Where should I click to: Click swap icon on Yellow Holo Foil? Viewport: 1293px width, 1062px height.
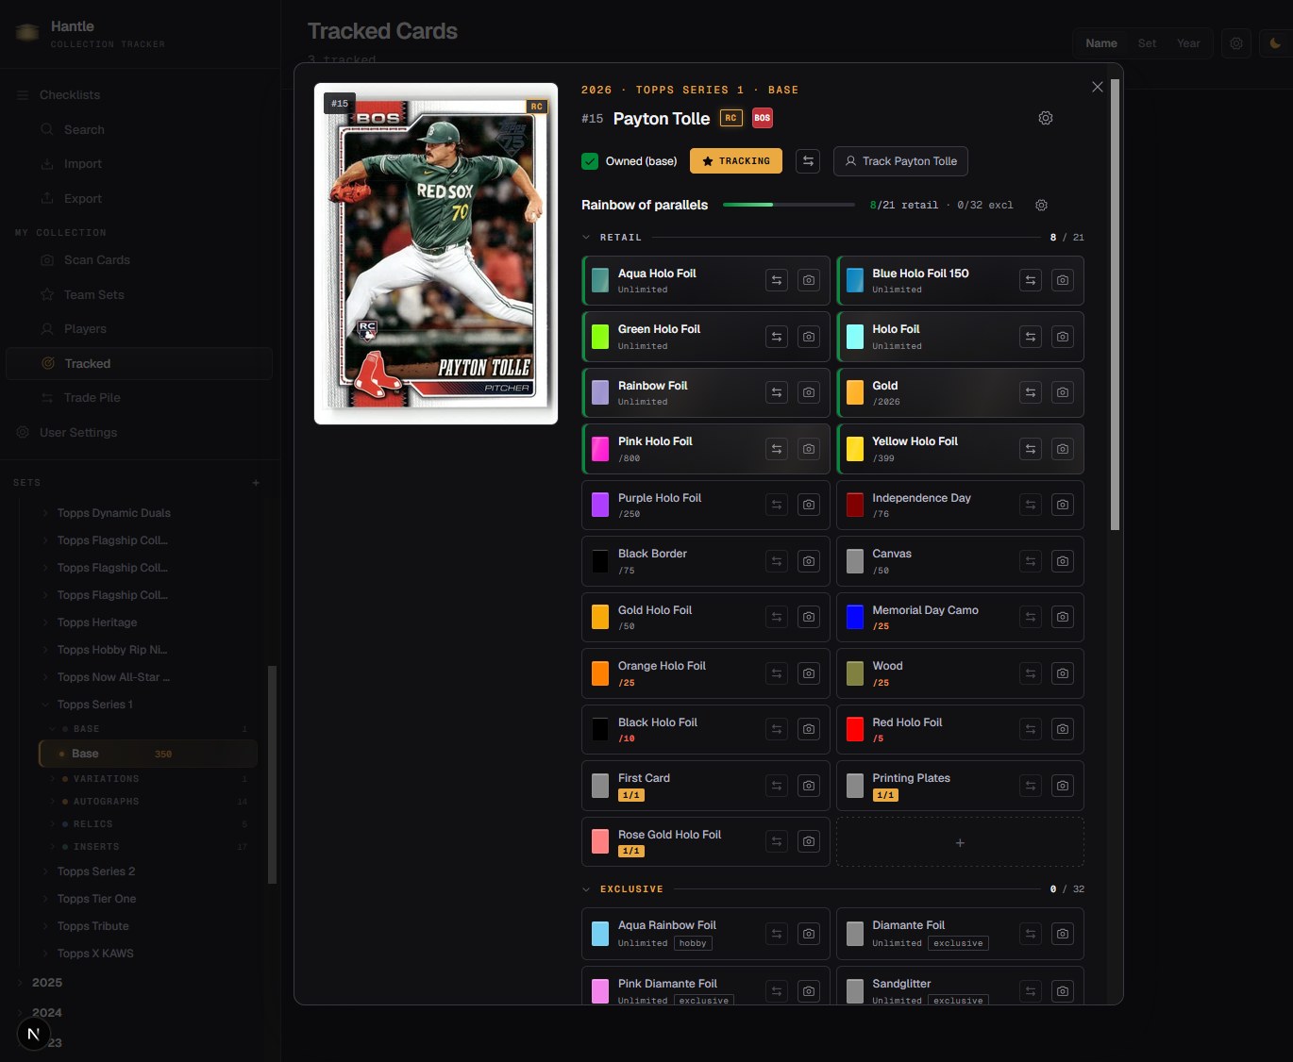point(1031,449)
